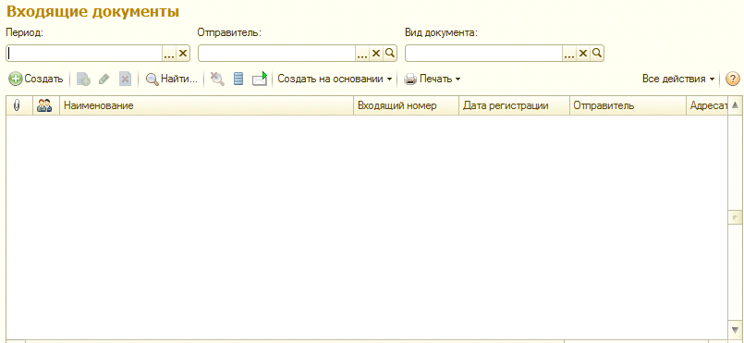Open the Отправитель field magnifier lookup
Viewport: 744px width, 343px height.
tap(389, 54)
